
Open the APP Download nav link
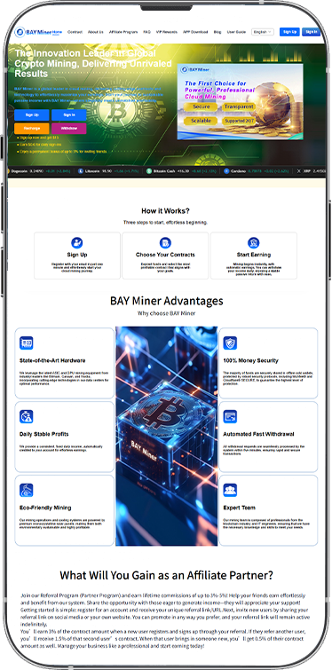point(195,32)
